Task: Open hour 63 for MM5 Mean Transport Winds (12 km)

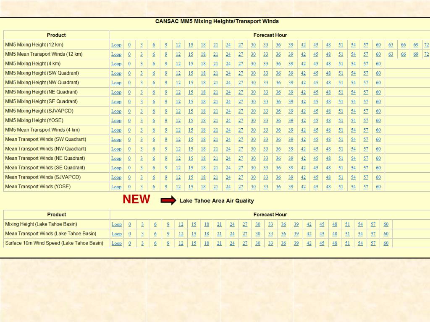Action: click(391, 54)
